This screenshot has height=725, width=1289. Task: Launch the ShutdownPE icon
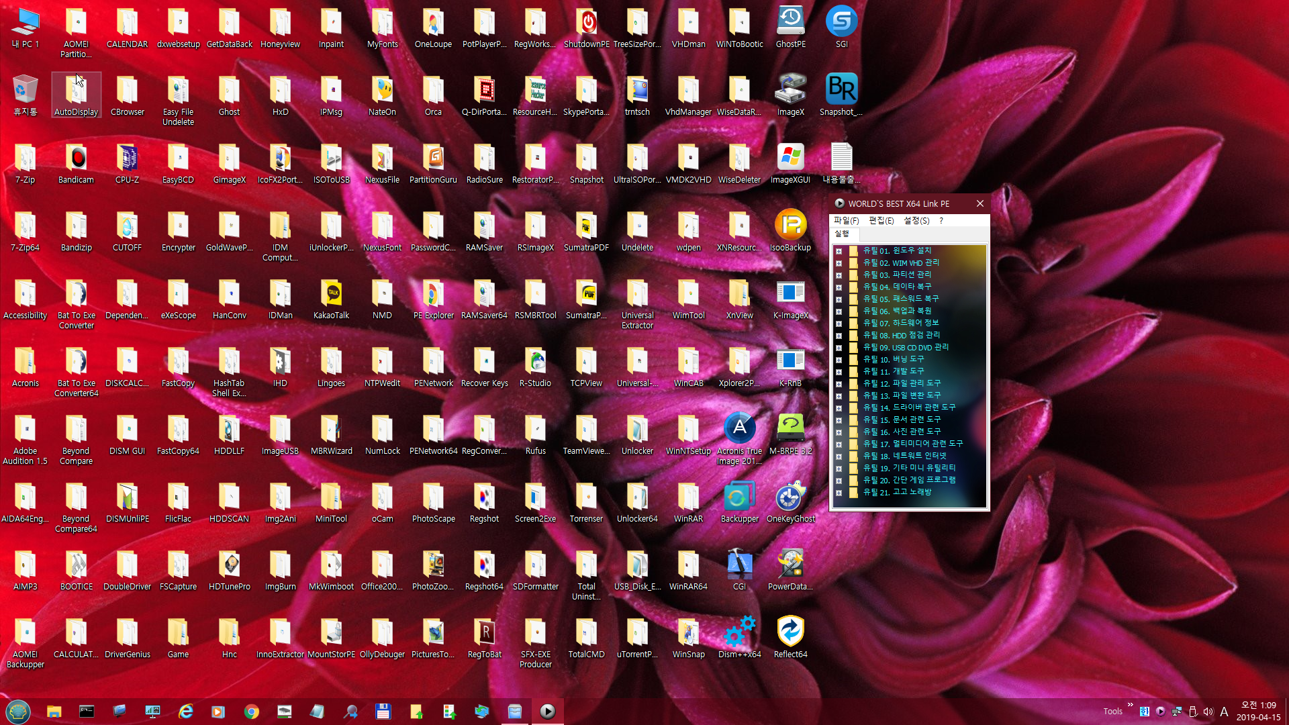tap(586, 28)
